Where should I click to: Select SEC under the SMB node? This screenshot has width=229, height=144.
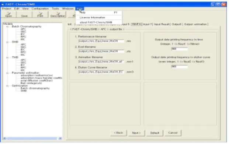23,47
